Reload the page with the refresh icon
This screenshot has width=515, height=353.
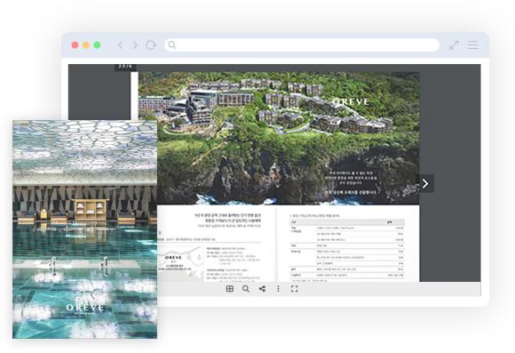[x=151, y=45]
